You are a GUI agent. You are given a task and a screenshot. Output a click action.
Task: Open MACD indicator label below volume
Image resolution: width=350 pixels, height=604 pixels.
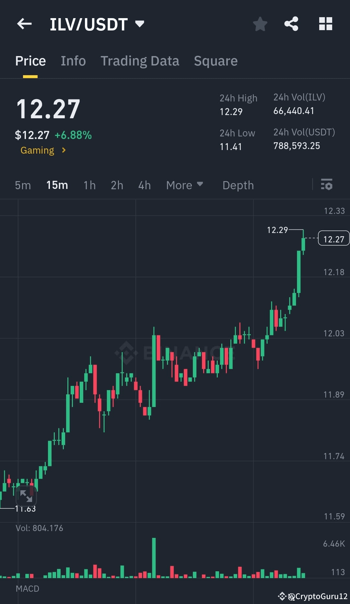(28, 588)
